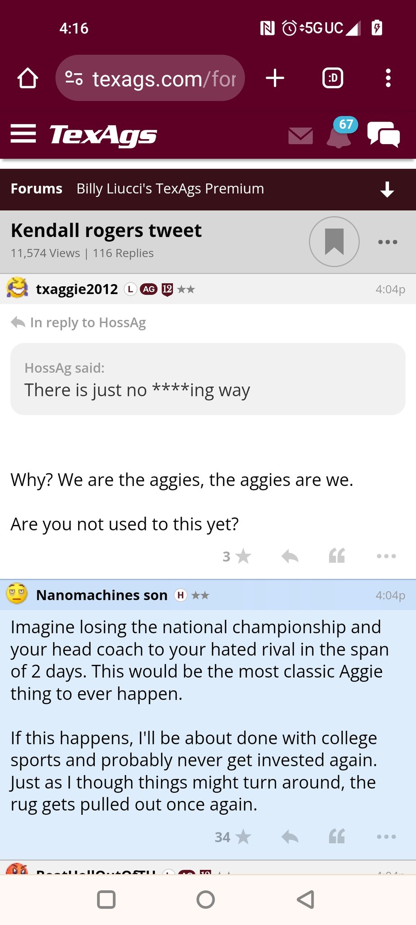Star the Nanomachines son post

(x=243, y=837)
